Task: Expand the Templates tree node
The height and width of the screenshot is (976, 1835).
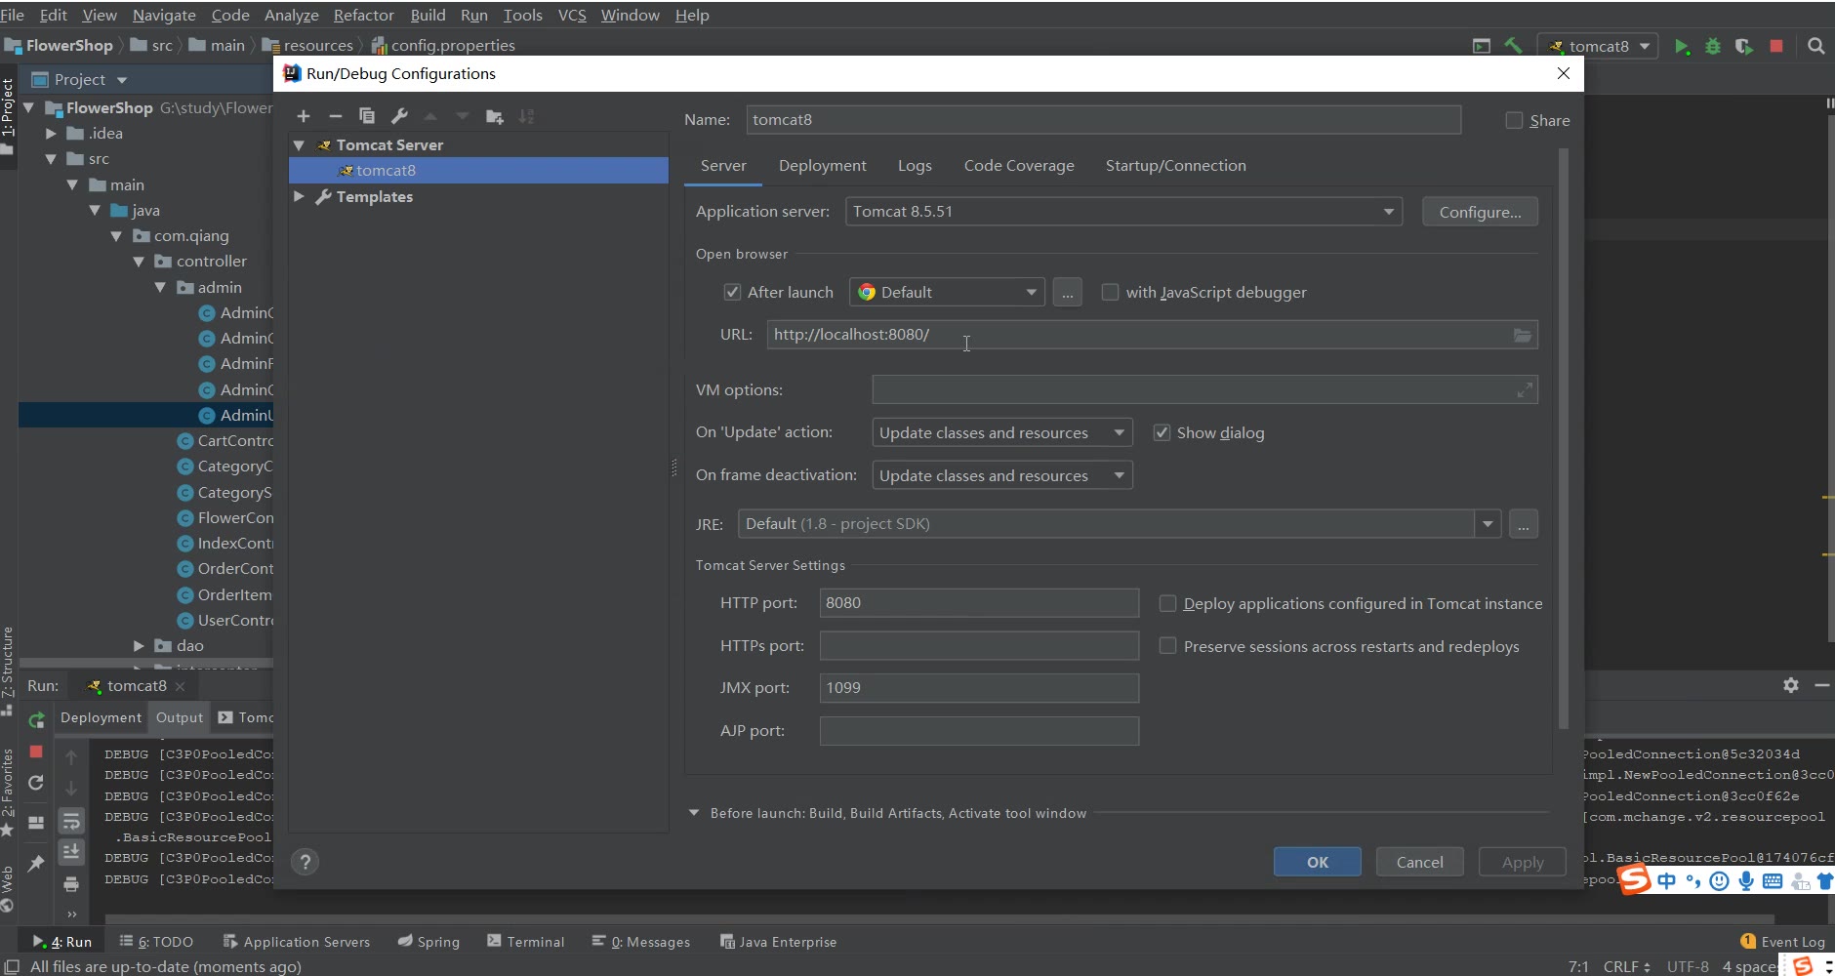Action: pyautogui.click(x=300, y=196)
